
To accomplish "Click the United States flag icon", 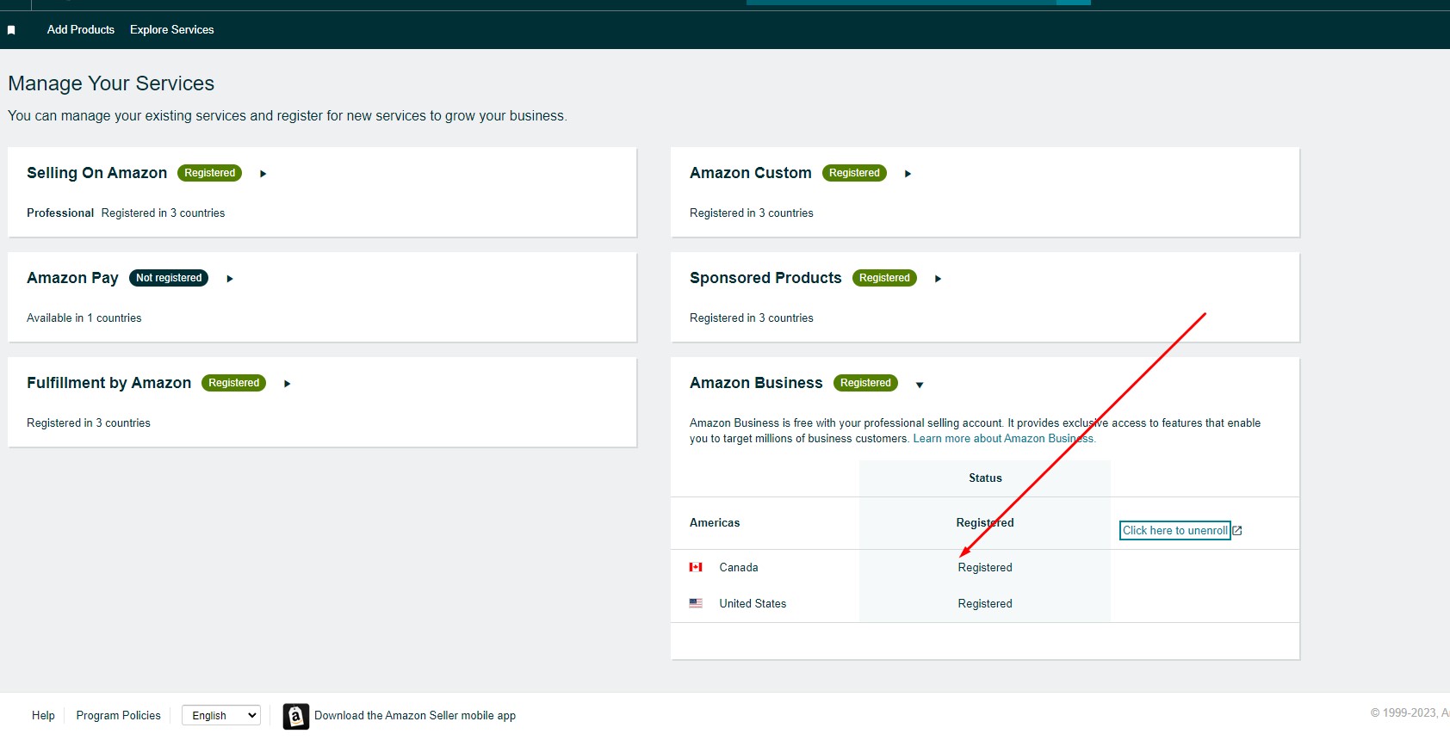I will click(x=696, y=603).
